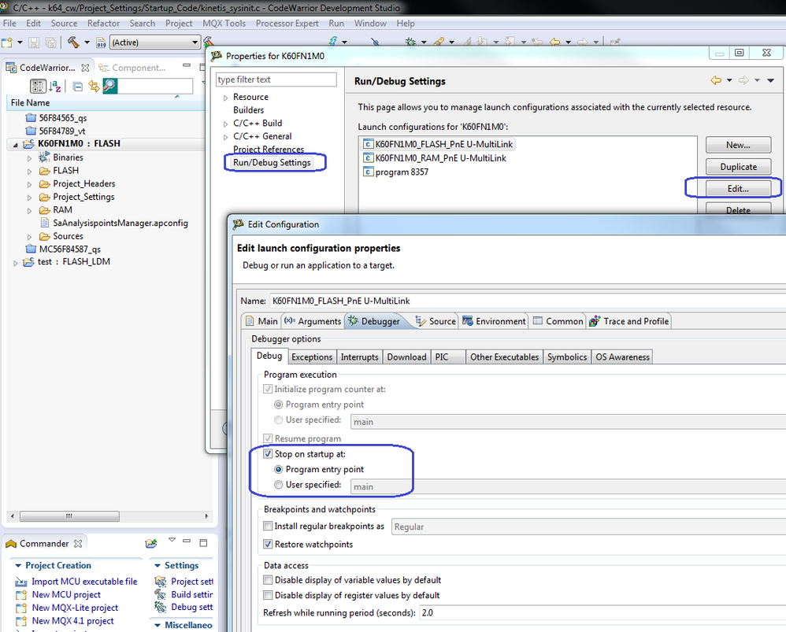786x632 pixels.
Task: Click the sort alphabetically icon in project panel
Action: (55, 86)
